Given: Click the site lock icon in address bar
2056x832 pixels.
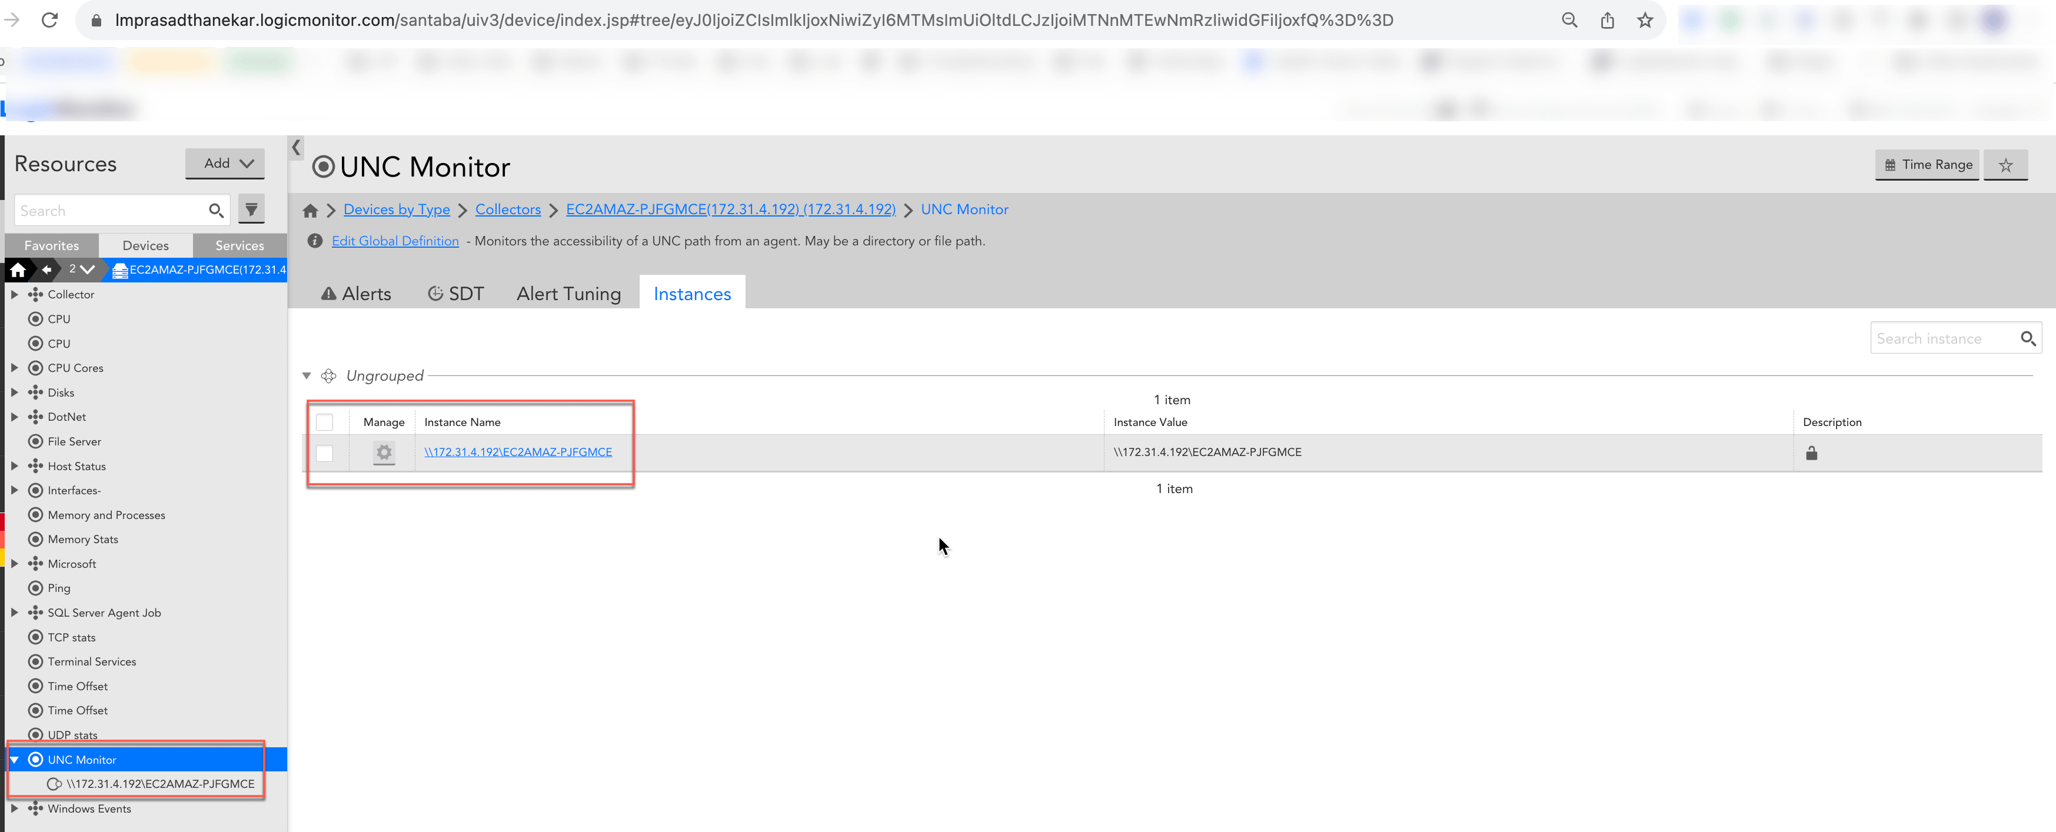Looking at the screenshot, I should [97, 20].
